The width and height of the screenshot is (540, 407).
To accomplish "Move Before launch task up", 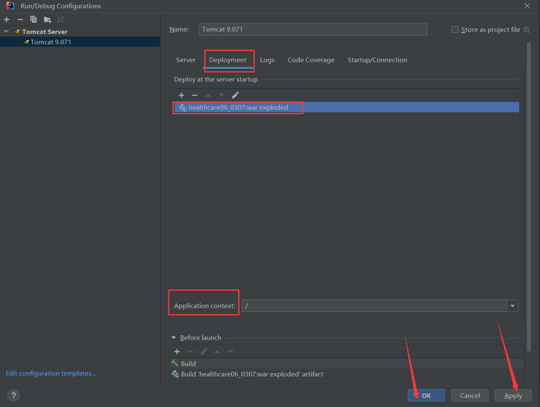I will pos(217,352).
